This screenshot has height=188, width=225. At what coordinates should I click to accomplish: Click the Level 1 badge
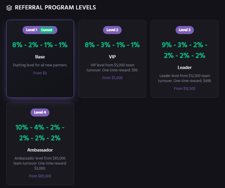(x=31, y=30)
